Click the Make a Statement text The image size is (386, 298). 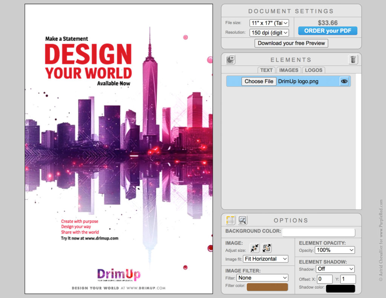66,39
